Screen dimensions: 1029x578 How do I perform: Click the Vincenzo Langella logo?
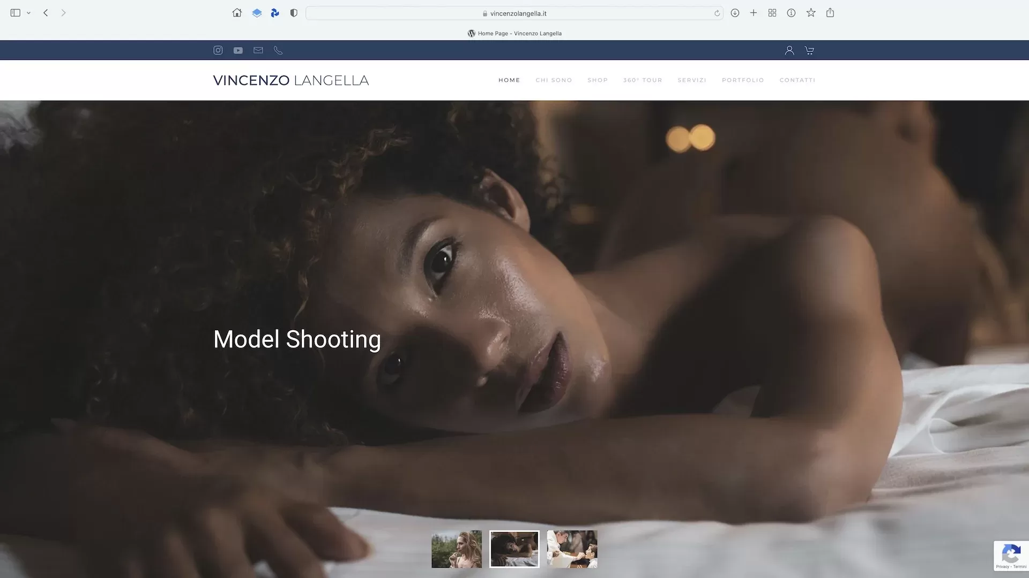[291, 80]
